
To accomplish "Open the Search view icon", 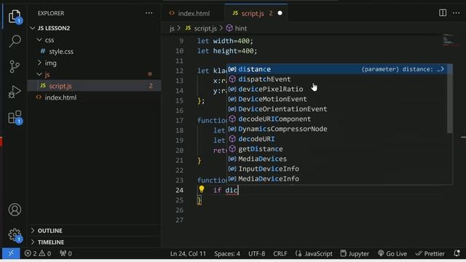I will (15, 41).
